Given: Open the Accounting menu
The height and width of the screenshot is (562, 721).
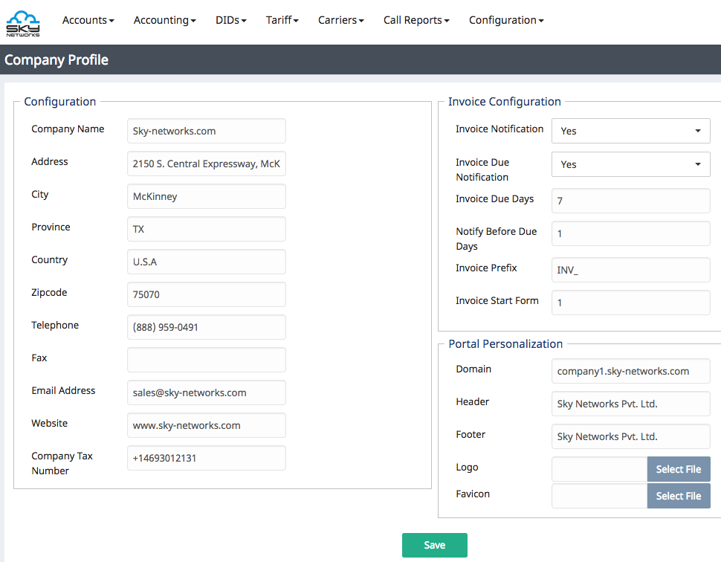Looking at the screenshot, I should click(x=164, y=20).
